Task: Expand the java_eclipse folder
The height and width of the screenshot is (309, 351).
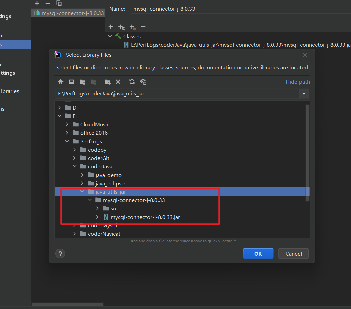Action: (x=82, y=183)
